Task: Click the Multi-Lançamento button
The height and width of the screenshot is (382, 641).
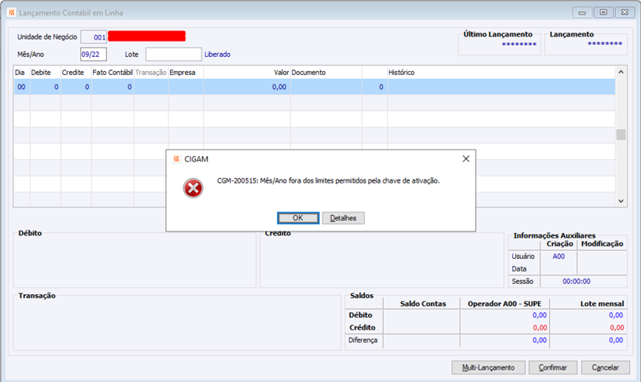Action: tap(488, 367)
